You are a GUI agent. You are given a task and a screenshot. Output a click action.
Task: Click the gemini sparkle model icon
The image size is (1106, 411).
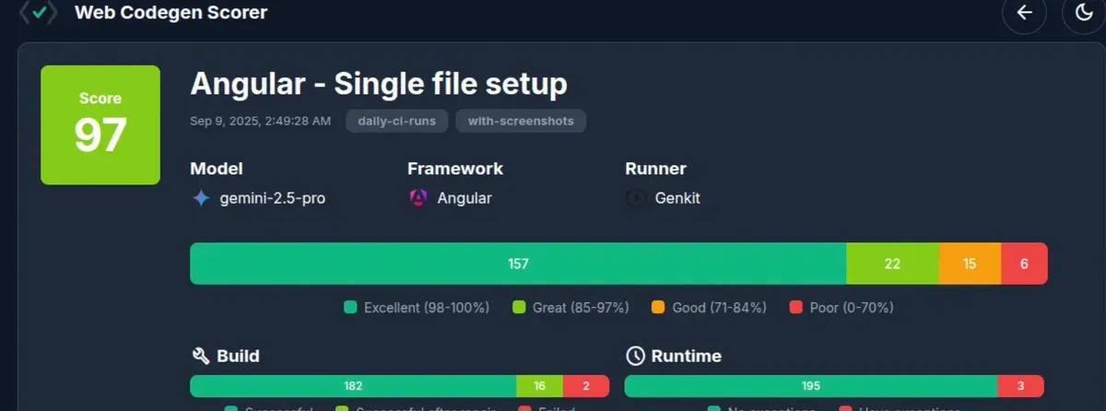click(201, 198)
